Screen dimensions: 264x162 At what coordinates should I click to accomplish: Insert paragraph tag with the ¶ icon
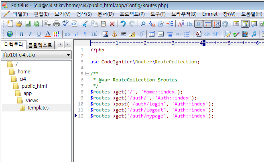click(85, 34)
